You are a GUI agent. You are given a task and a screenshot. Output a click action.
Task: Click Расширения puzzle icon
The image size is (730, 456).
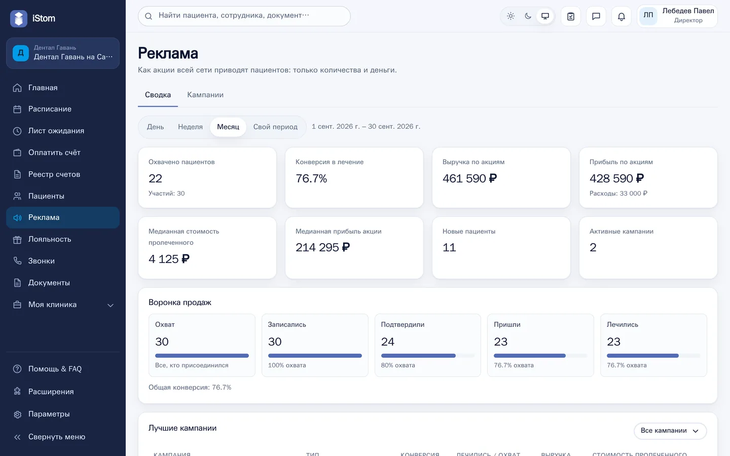(x=17, y=392)
